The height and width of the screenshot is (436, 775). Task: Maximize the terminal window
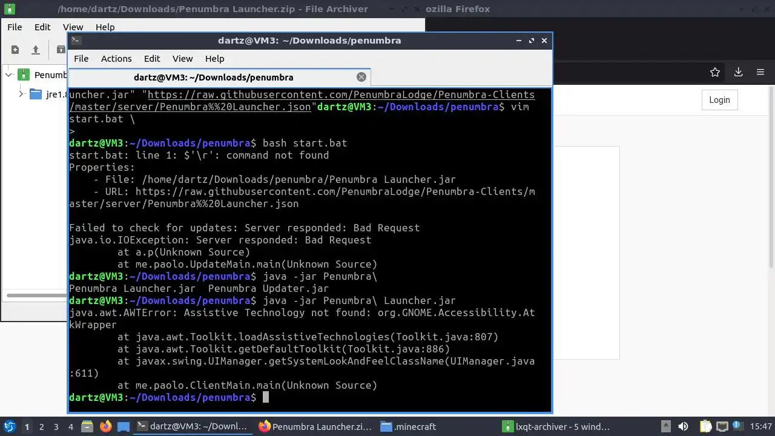tap(532, 41)
